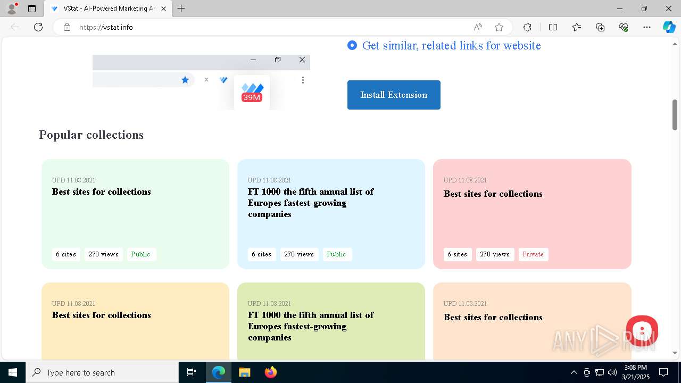Click the Public label on green card
This screenshot has width=681, height=383.
pos(141,254)
